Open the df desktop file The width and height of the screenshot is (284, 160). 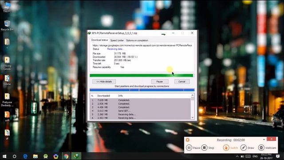7,134
